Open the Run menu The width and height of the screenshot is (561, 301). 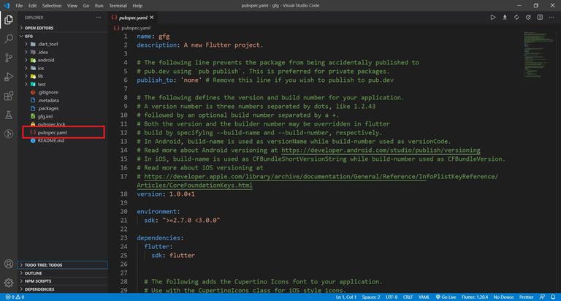pyautogui.click(x=99, y=6)
